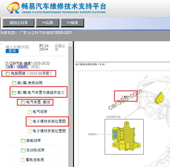The height and width of the screenshot is (167, 170).
Task: Click the [刷新] refresh link
Action: pyautogui.click(x=35, y=67)
